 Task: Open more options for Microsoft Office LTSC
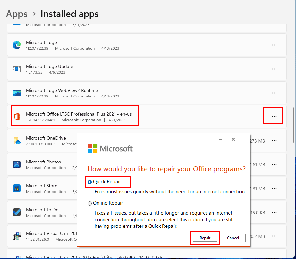click(274, 116)
